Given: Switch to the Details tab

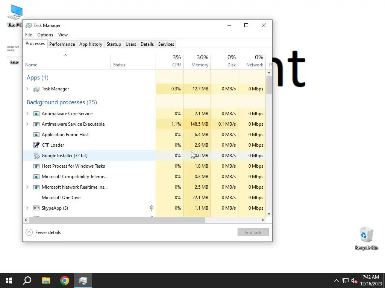Looking at the screenshot, I should [147, 44].
